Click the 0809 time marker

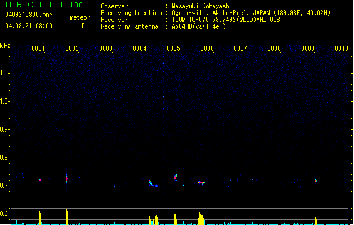308,48
